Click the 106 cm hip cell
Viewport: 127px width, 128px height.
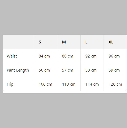45,84
